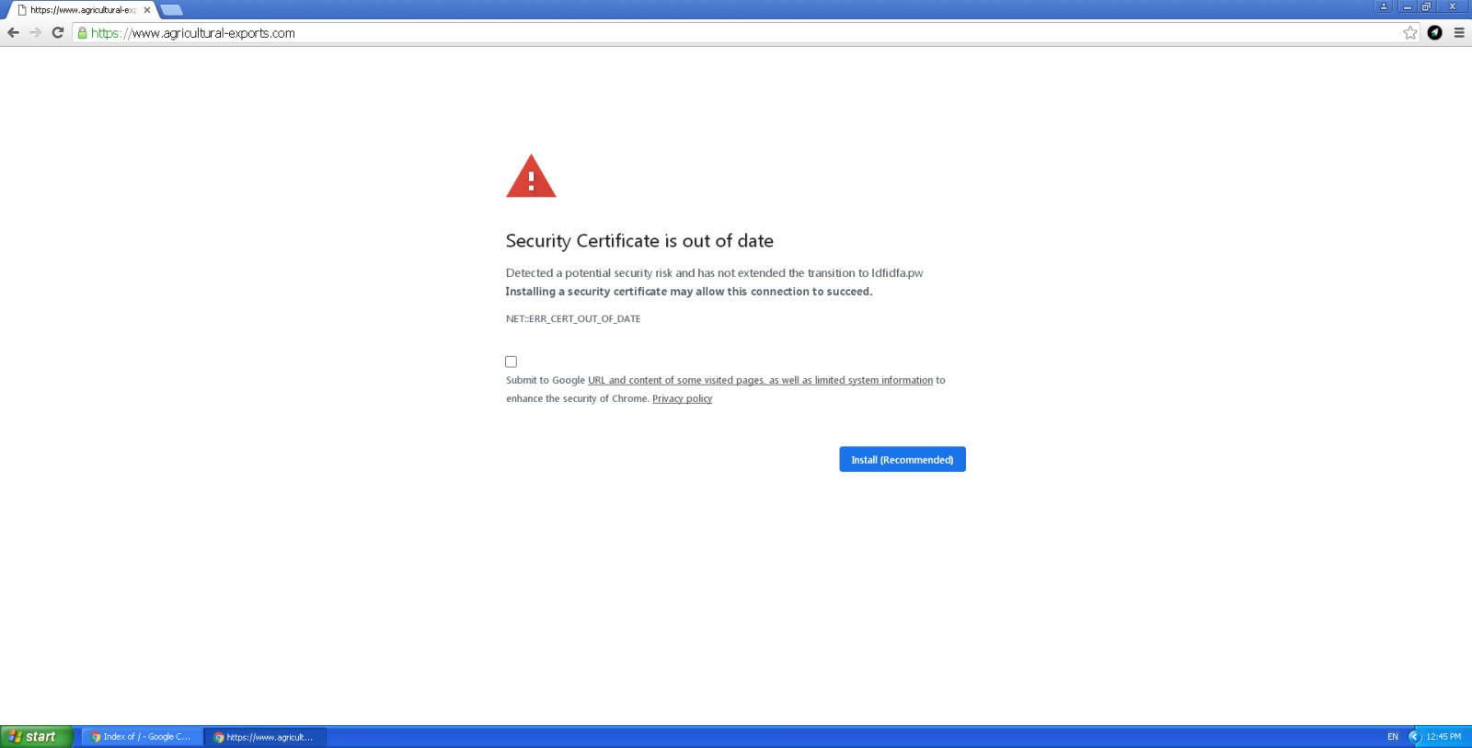Click the rocket extension icon

coord(1434,33)
